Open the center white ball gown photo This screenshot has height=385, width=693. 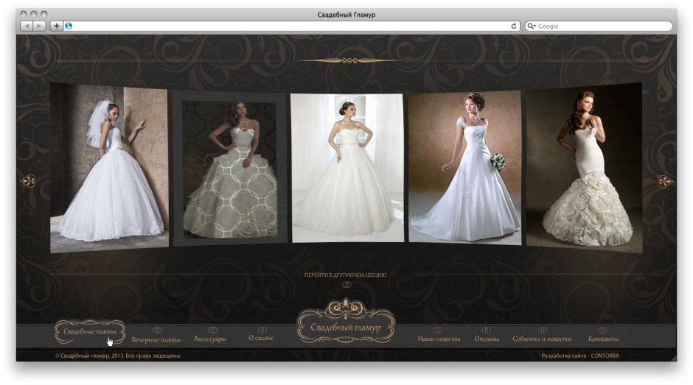click(x=347, y=168)
